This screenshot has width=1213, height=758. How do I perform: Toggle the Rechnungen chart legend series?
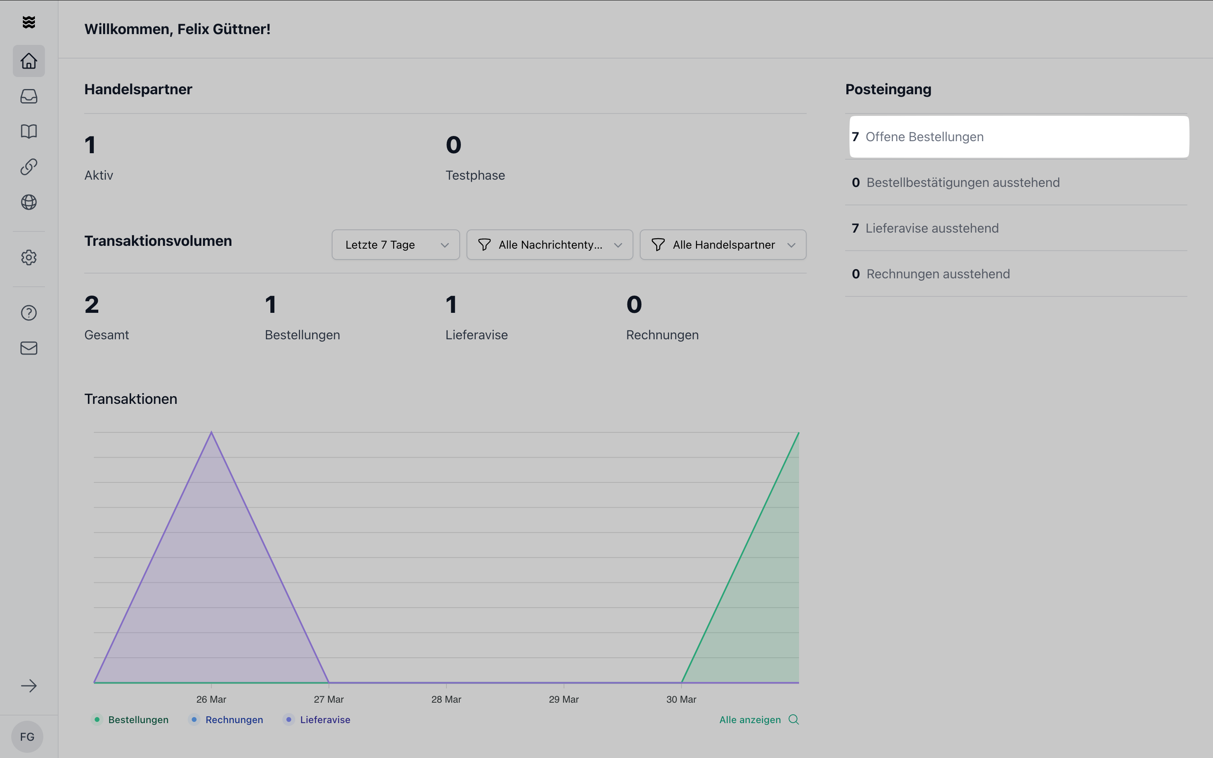click(x=226, y=719)
